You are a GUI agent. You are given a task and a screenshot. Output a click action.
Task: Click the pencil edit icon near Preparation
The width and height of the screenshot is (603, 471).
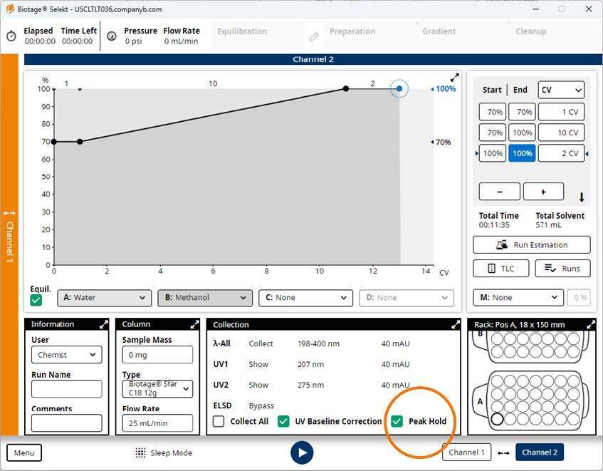314,36
